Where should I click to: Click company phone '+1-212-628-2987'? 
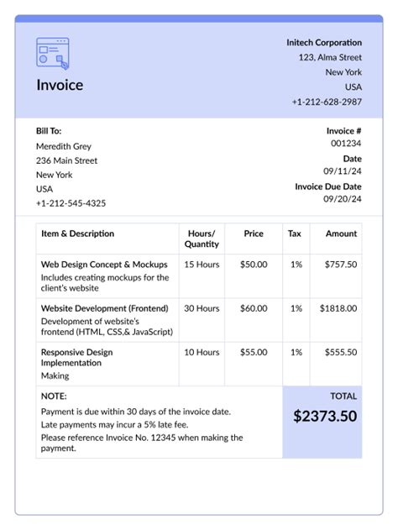coord(327,102)
